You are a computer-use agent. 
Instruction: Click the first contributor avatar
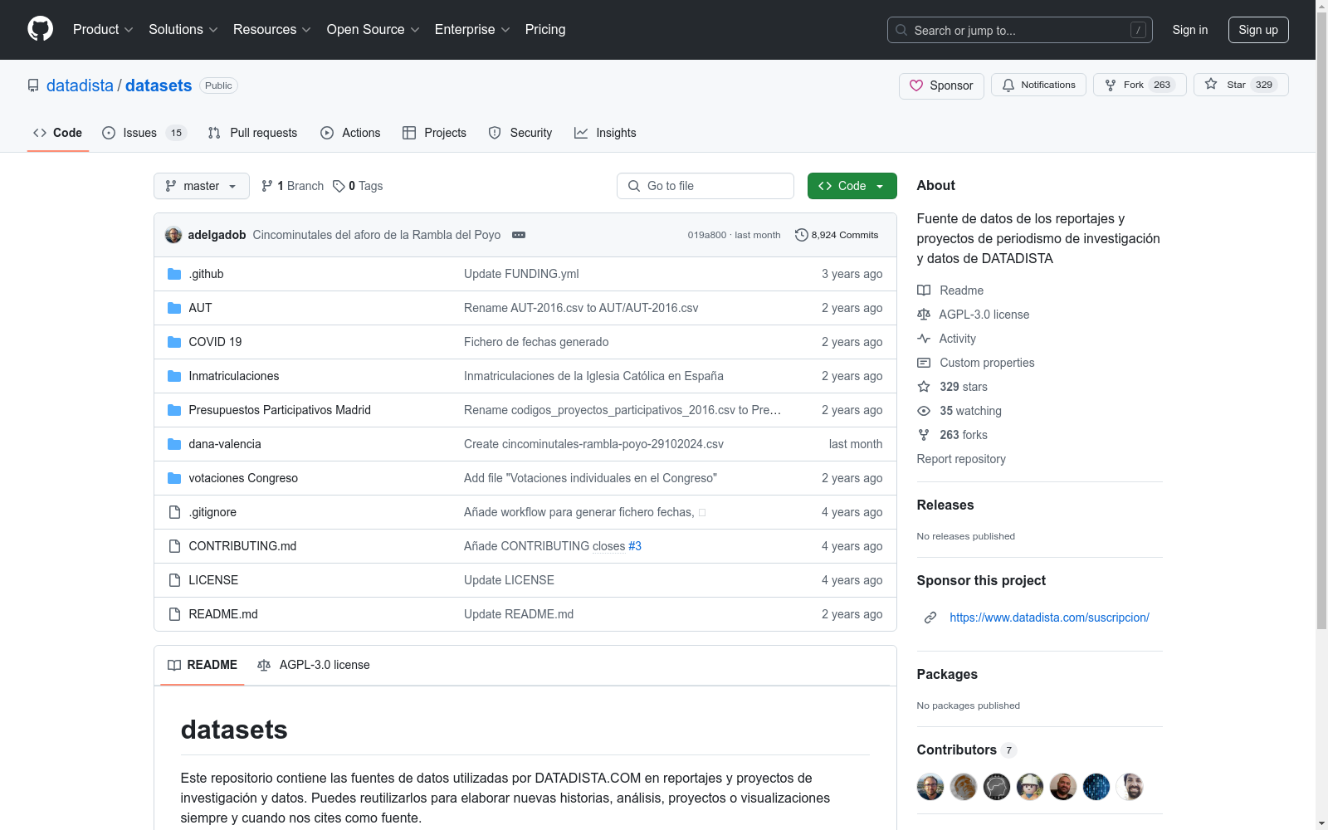coord(930,787)
